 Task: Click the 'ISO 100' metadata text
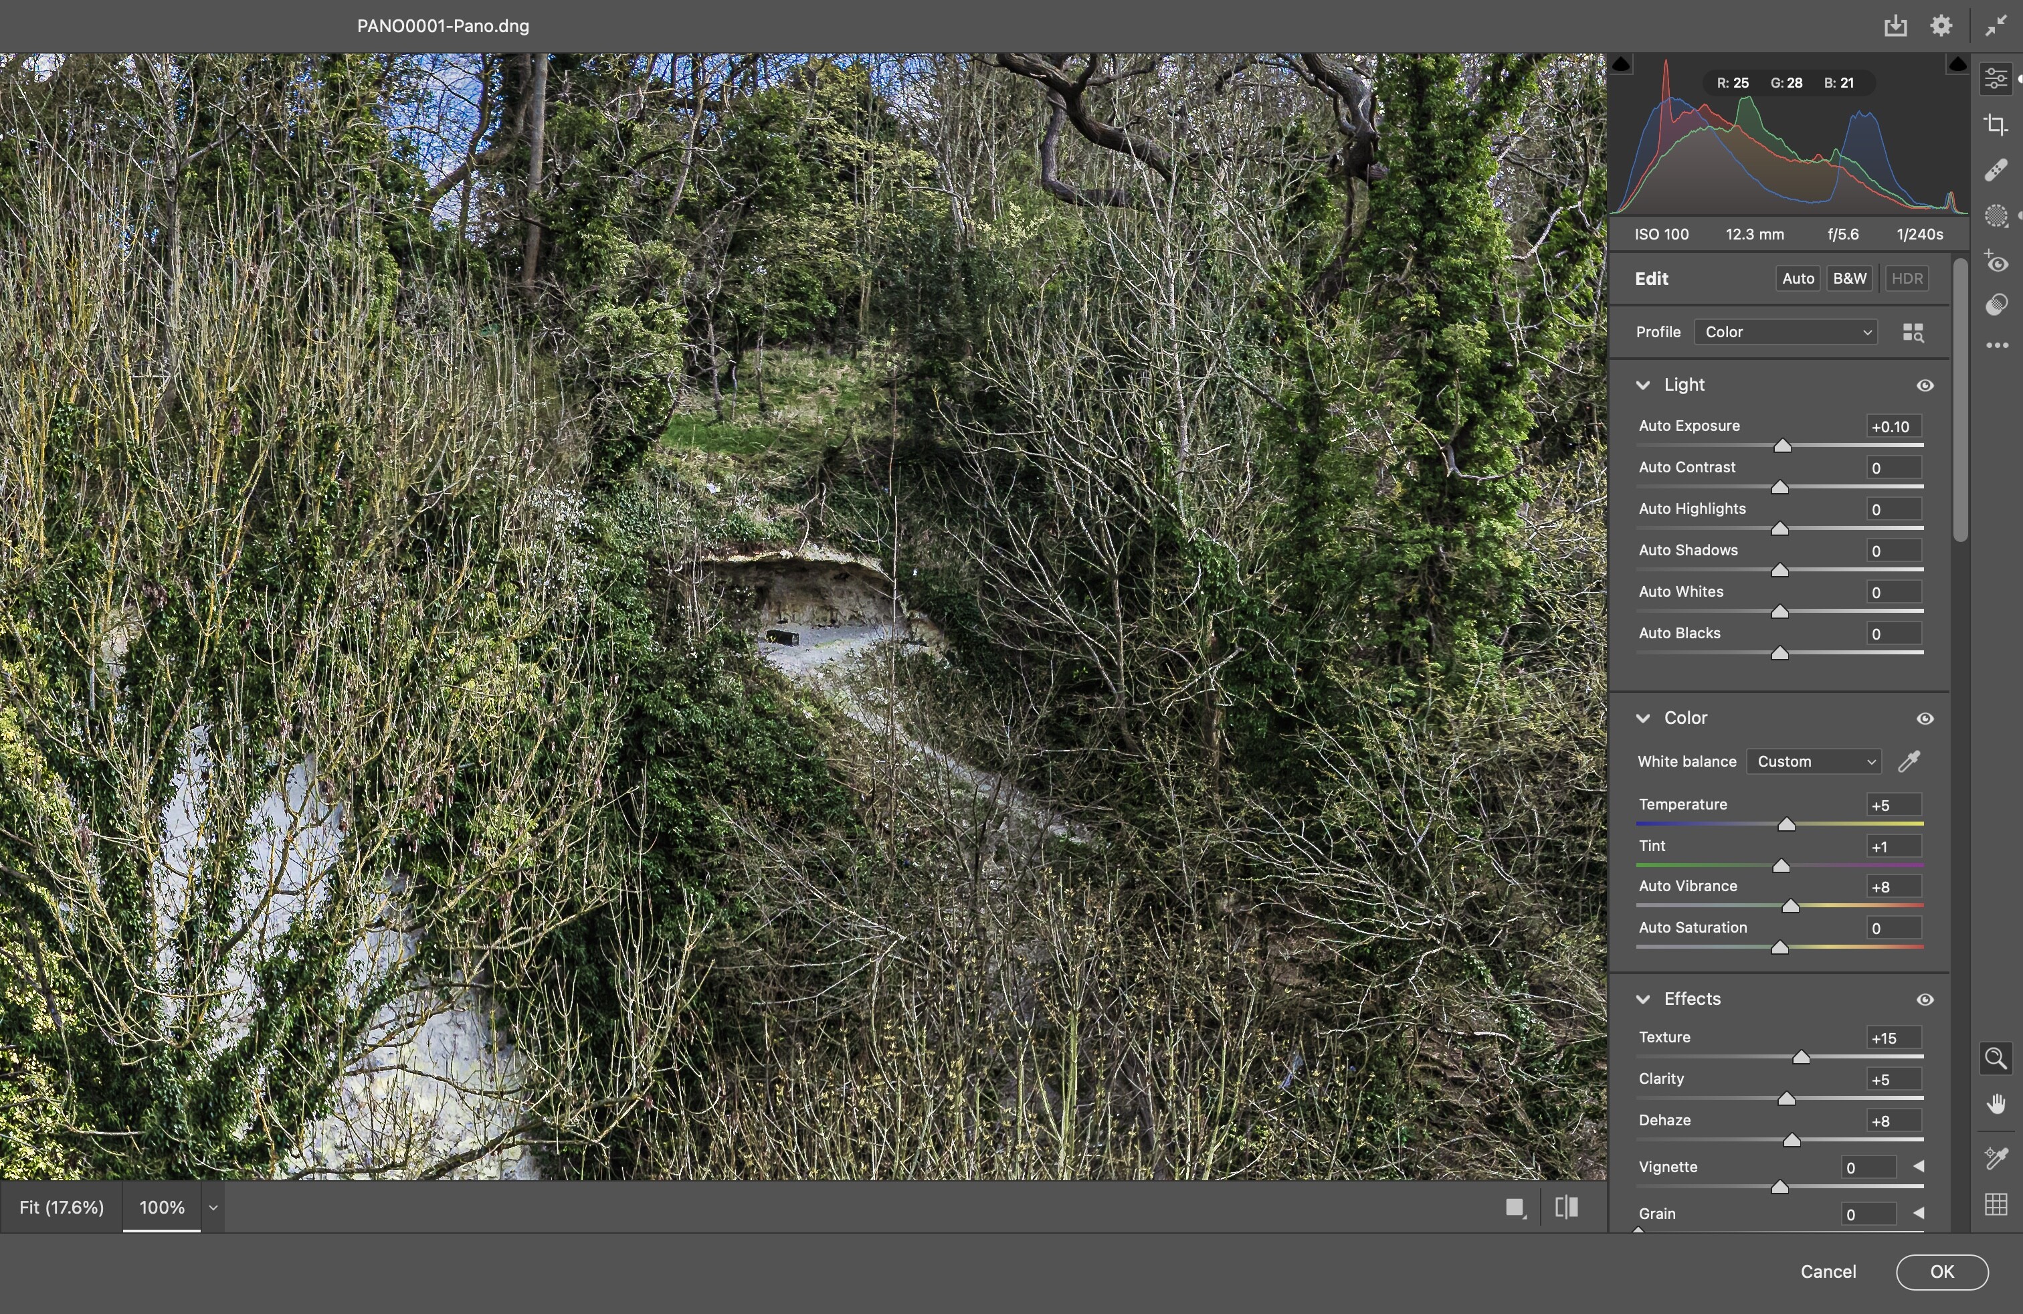pos(1661,235)
